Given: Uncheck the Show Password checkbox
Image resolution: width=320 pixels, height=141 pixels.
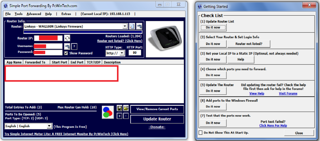Looking at the screenshot, I should [66, 53].
